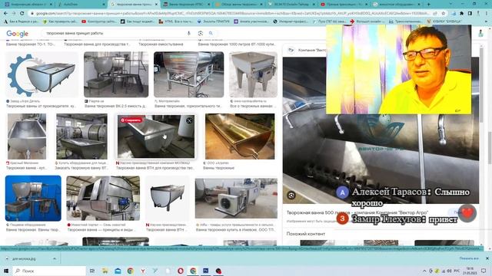
Task: Click the browser forward arrow
Action: coord(14,14)
